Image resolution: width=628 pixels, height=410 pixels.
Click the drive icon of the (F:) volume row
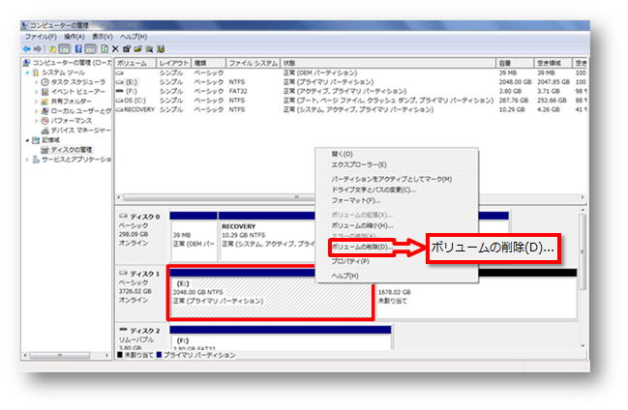point(120,91)
